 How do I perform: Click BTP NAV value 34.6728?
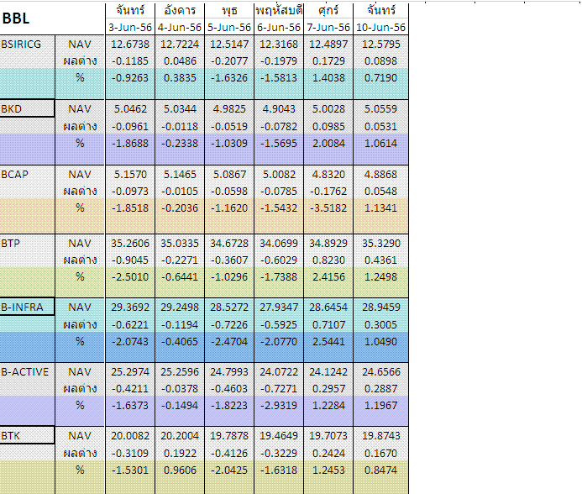point(229,244)
